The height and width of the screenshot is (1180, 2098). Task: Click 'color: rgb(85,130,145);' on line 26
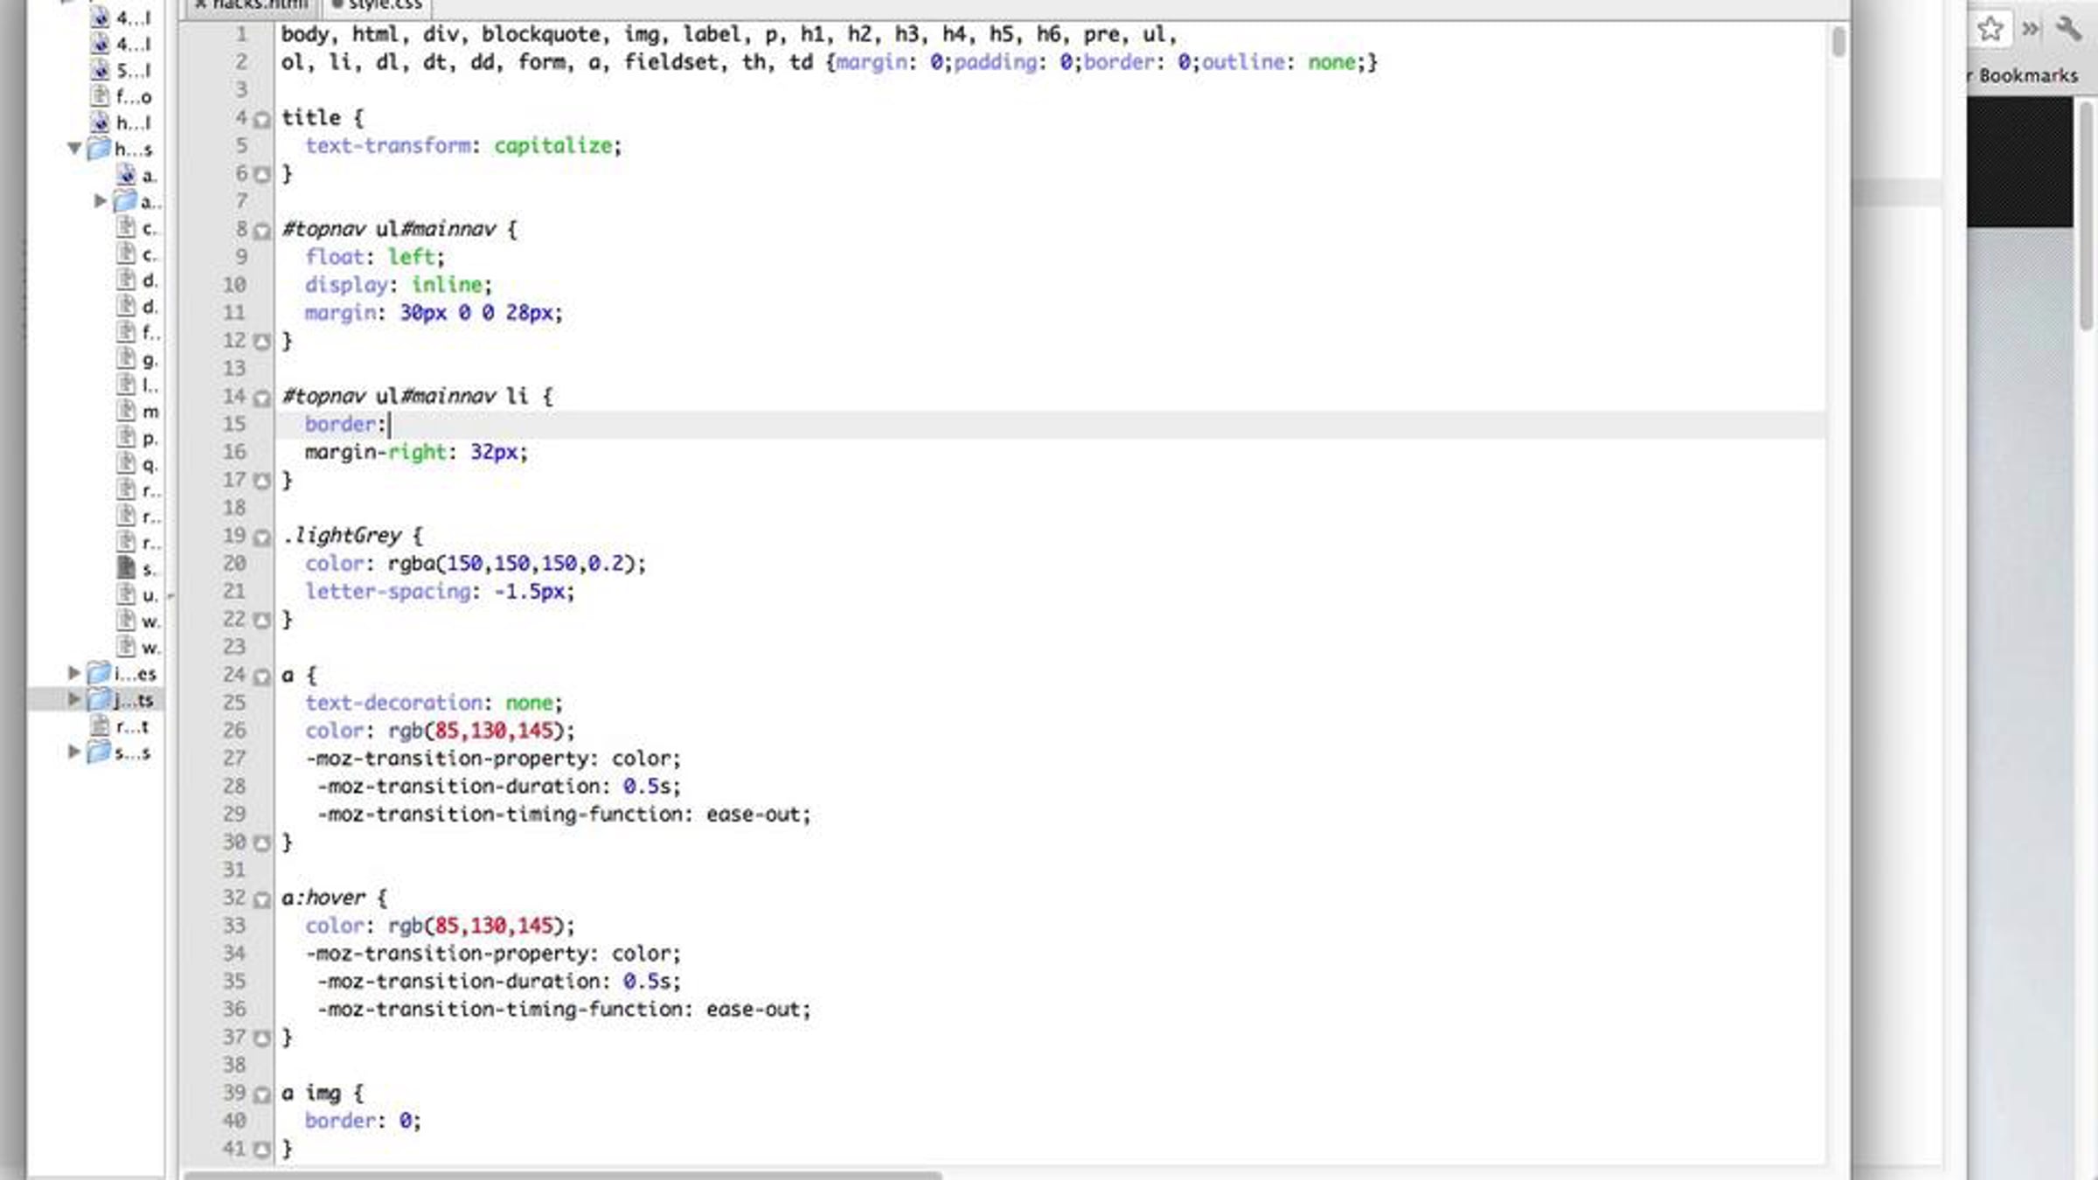click(440, 731)
